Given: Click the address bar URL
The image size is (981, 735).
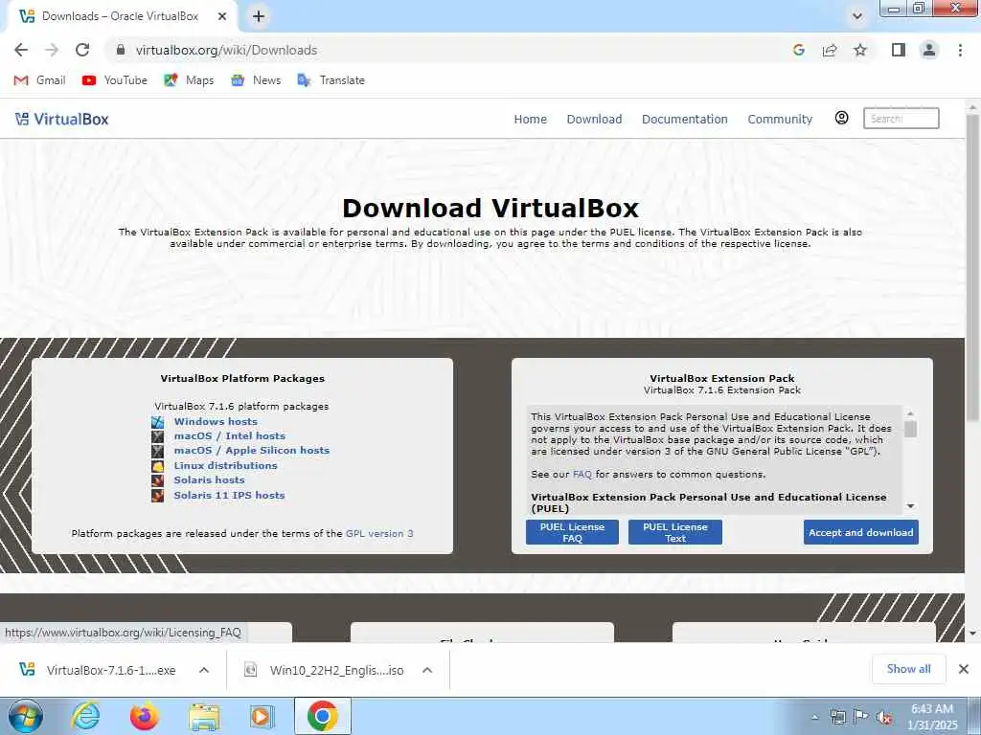Looking at the screenshot, I should pyautogui.click(x=226, y=50).
